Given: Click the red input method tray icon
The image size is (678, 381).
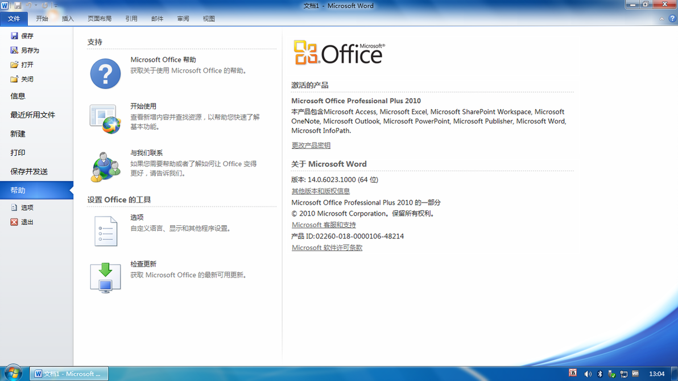Looking at the screenshot, I should [573, 373].
